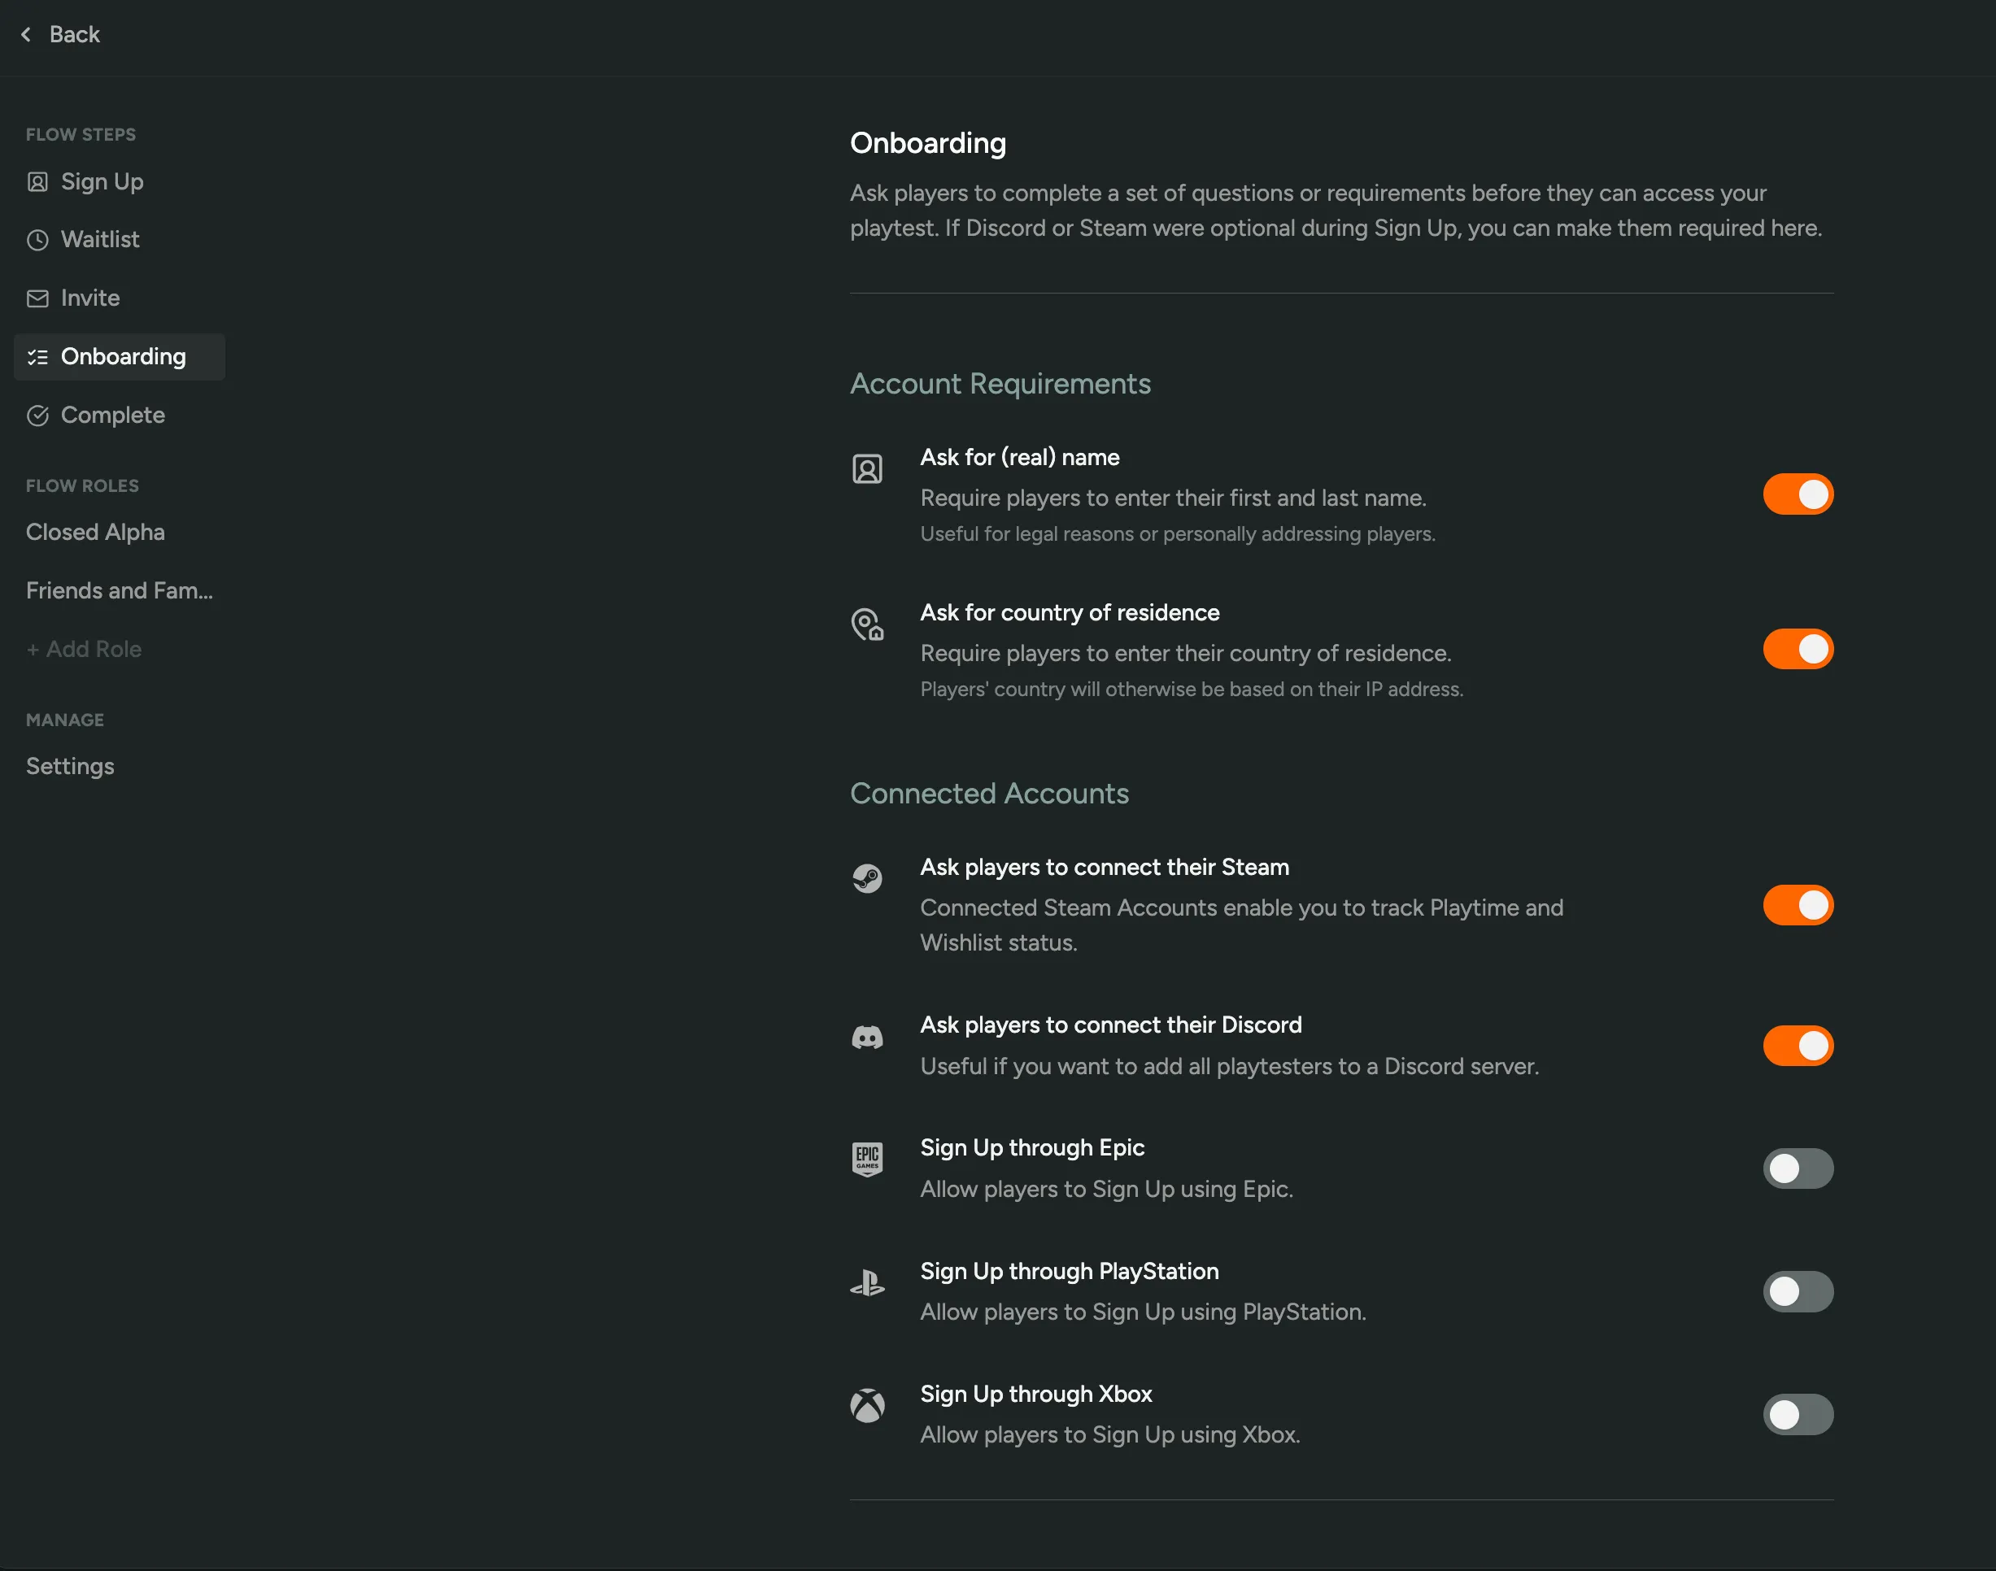Click the Epic Games logo icon

coord(869,1160)
